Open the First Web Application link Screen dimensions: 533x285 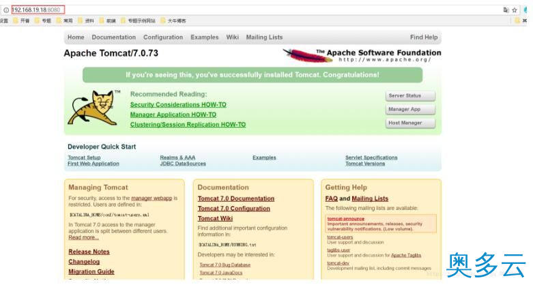pos(93,164)
